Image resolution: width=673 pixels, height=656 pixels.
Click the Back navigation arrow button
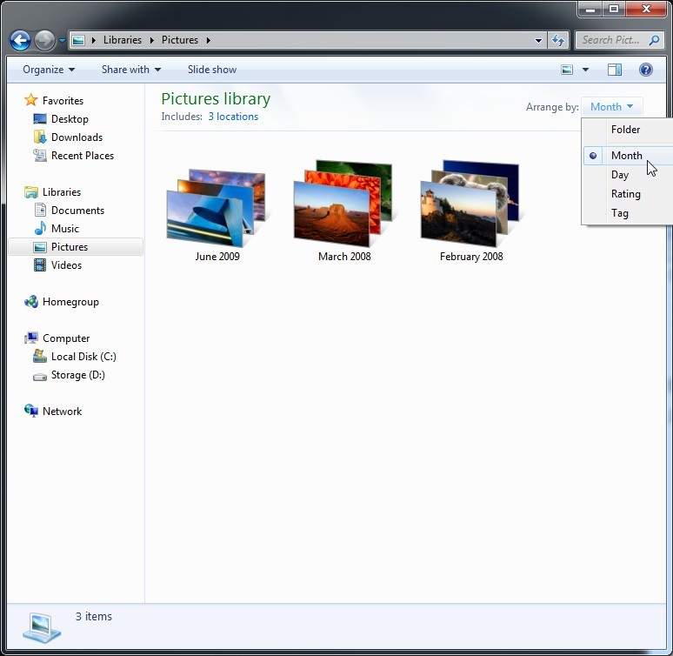click(x=20, y=40)
